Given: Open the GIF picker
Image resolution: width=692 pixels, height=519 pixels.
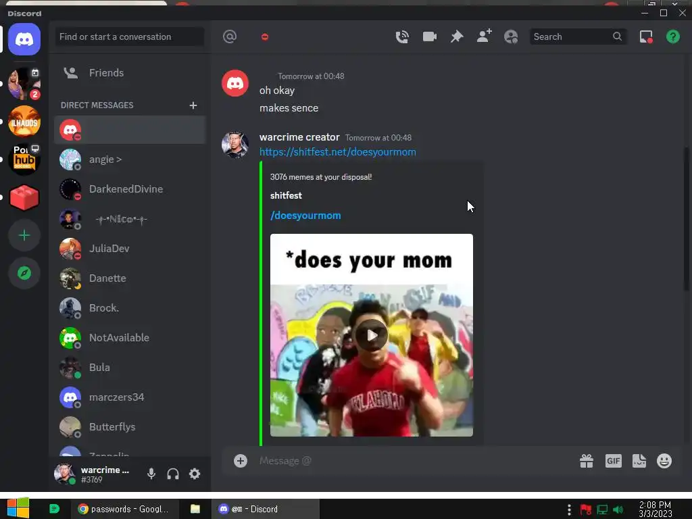Looking at the screenshot, I should (614, 461).
